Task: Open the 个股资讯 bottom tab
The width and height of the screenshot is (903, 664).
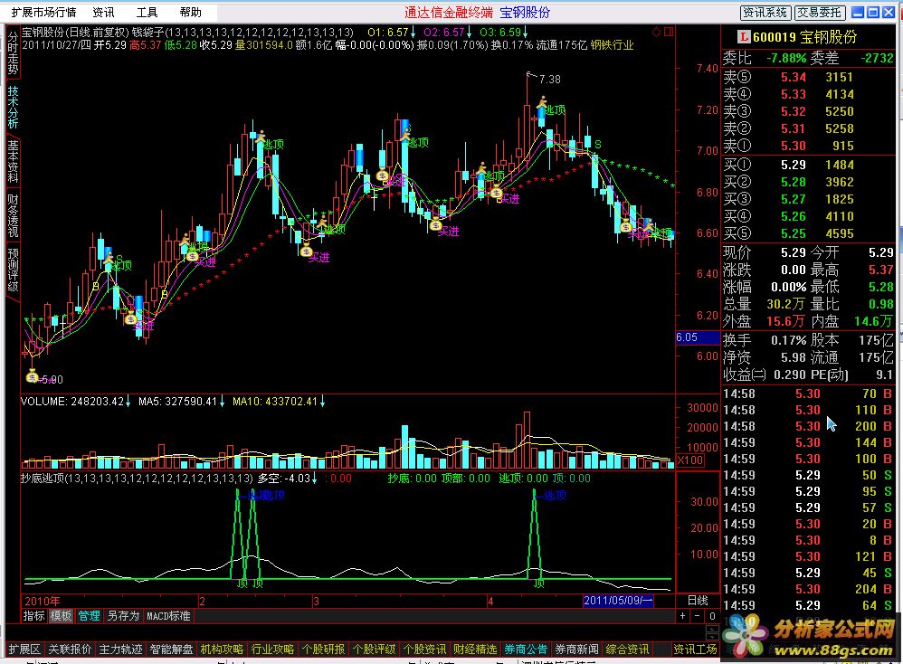Action: [424, 649]
